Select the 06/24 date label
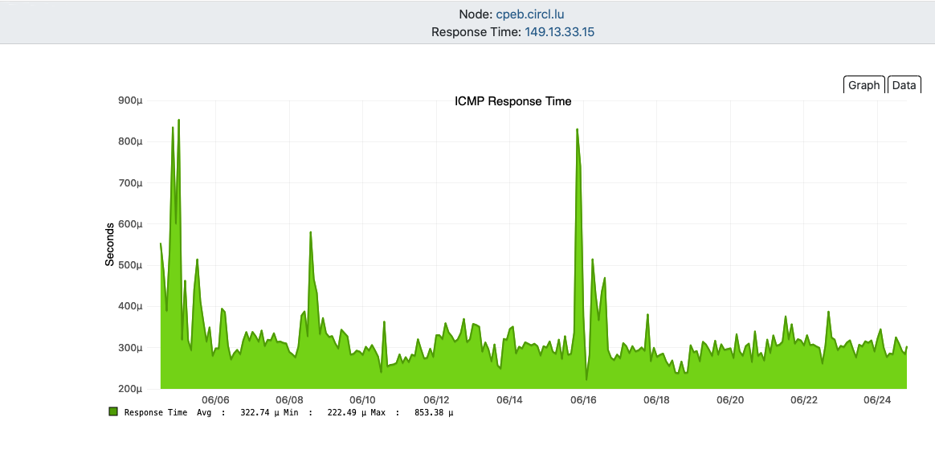Viewport: 935px width, 458px height. pyautogui.click(x=877, y=400)
